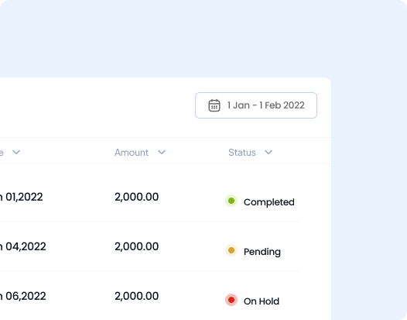Screen dimensions: 407x320
Task: Click the orange Pending status dot
Action: click(231, 250)
